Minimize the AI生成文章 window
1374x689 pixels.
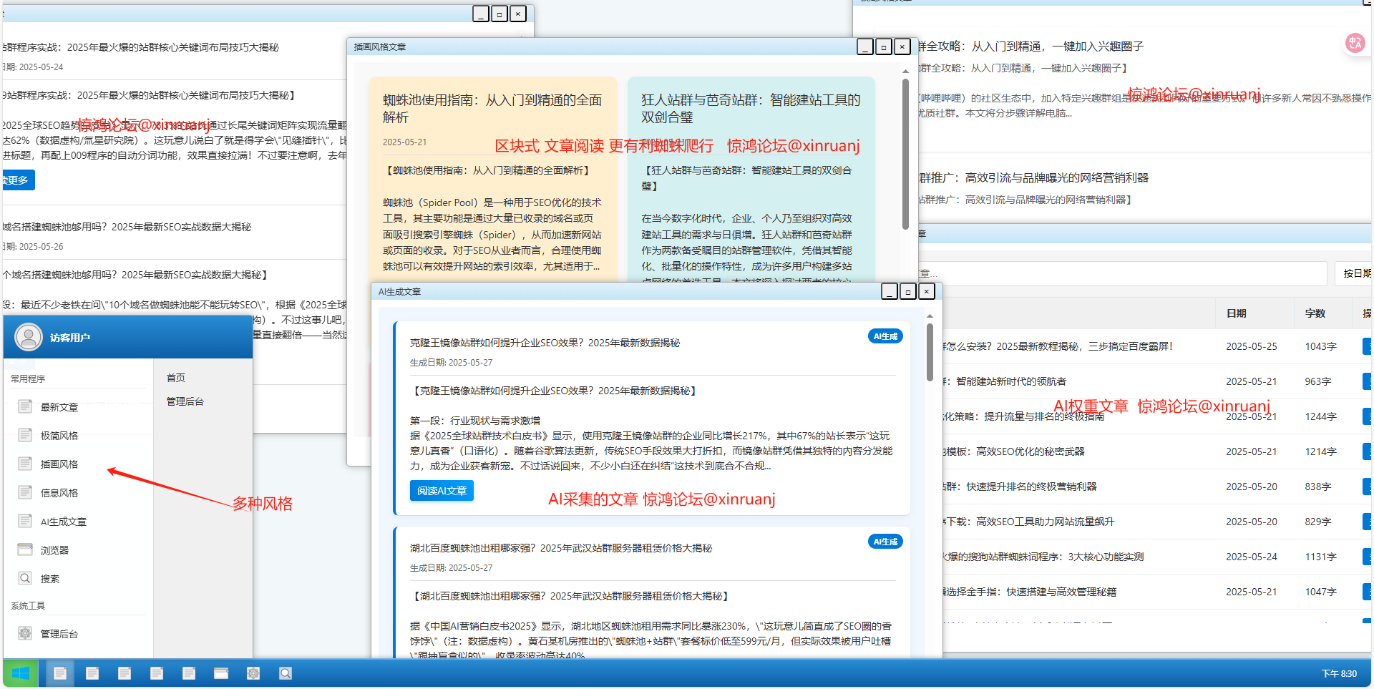[890, 291]
